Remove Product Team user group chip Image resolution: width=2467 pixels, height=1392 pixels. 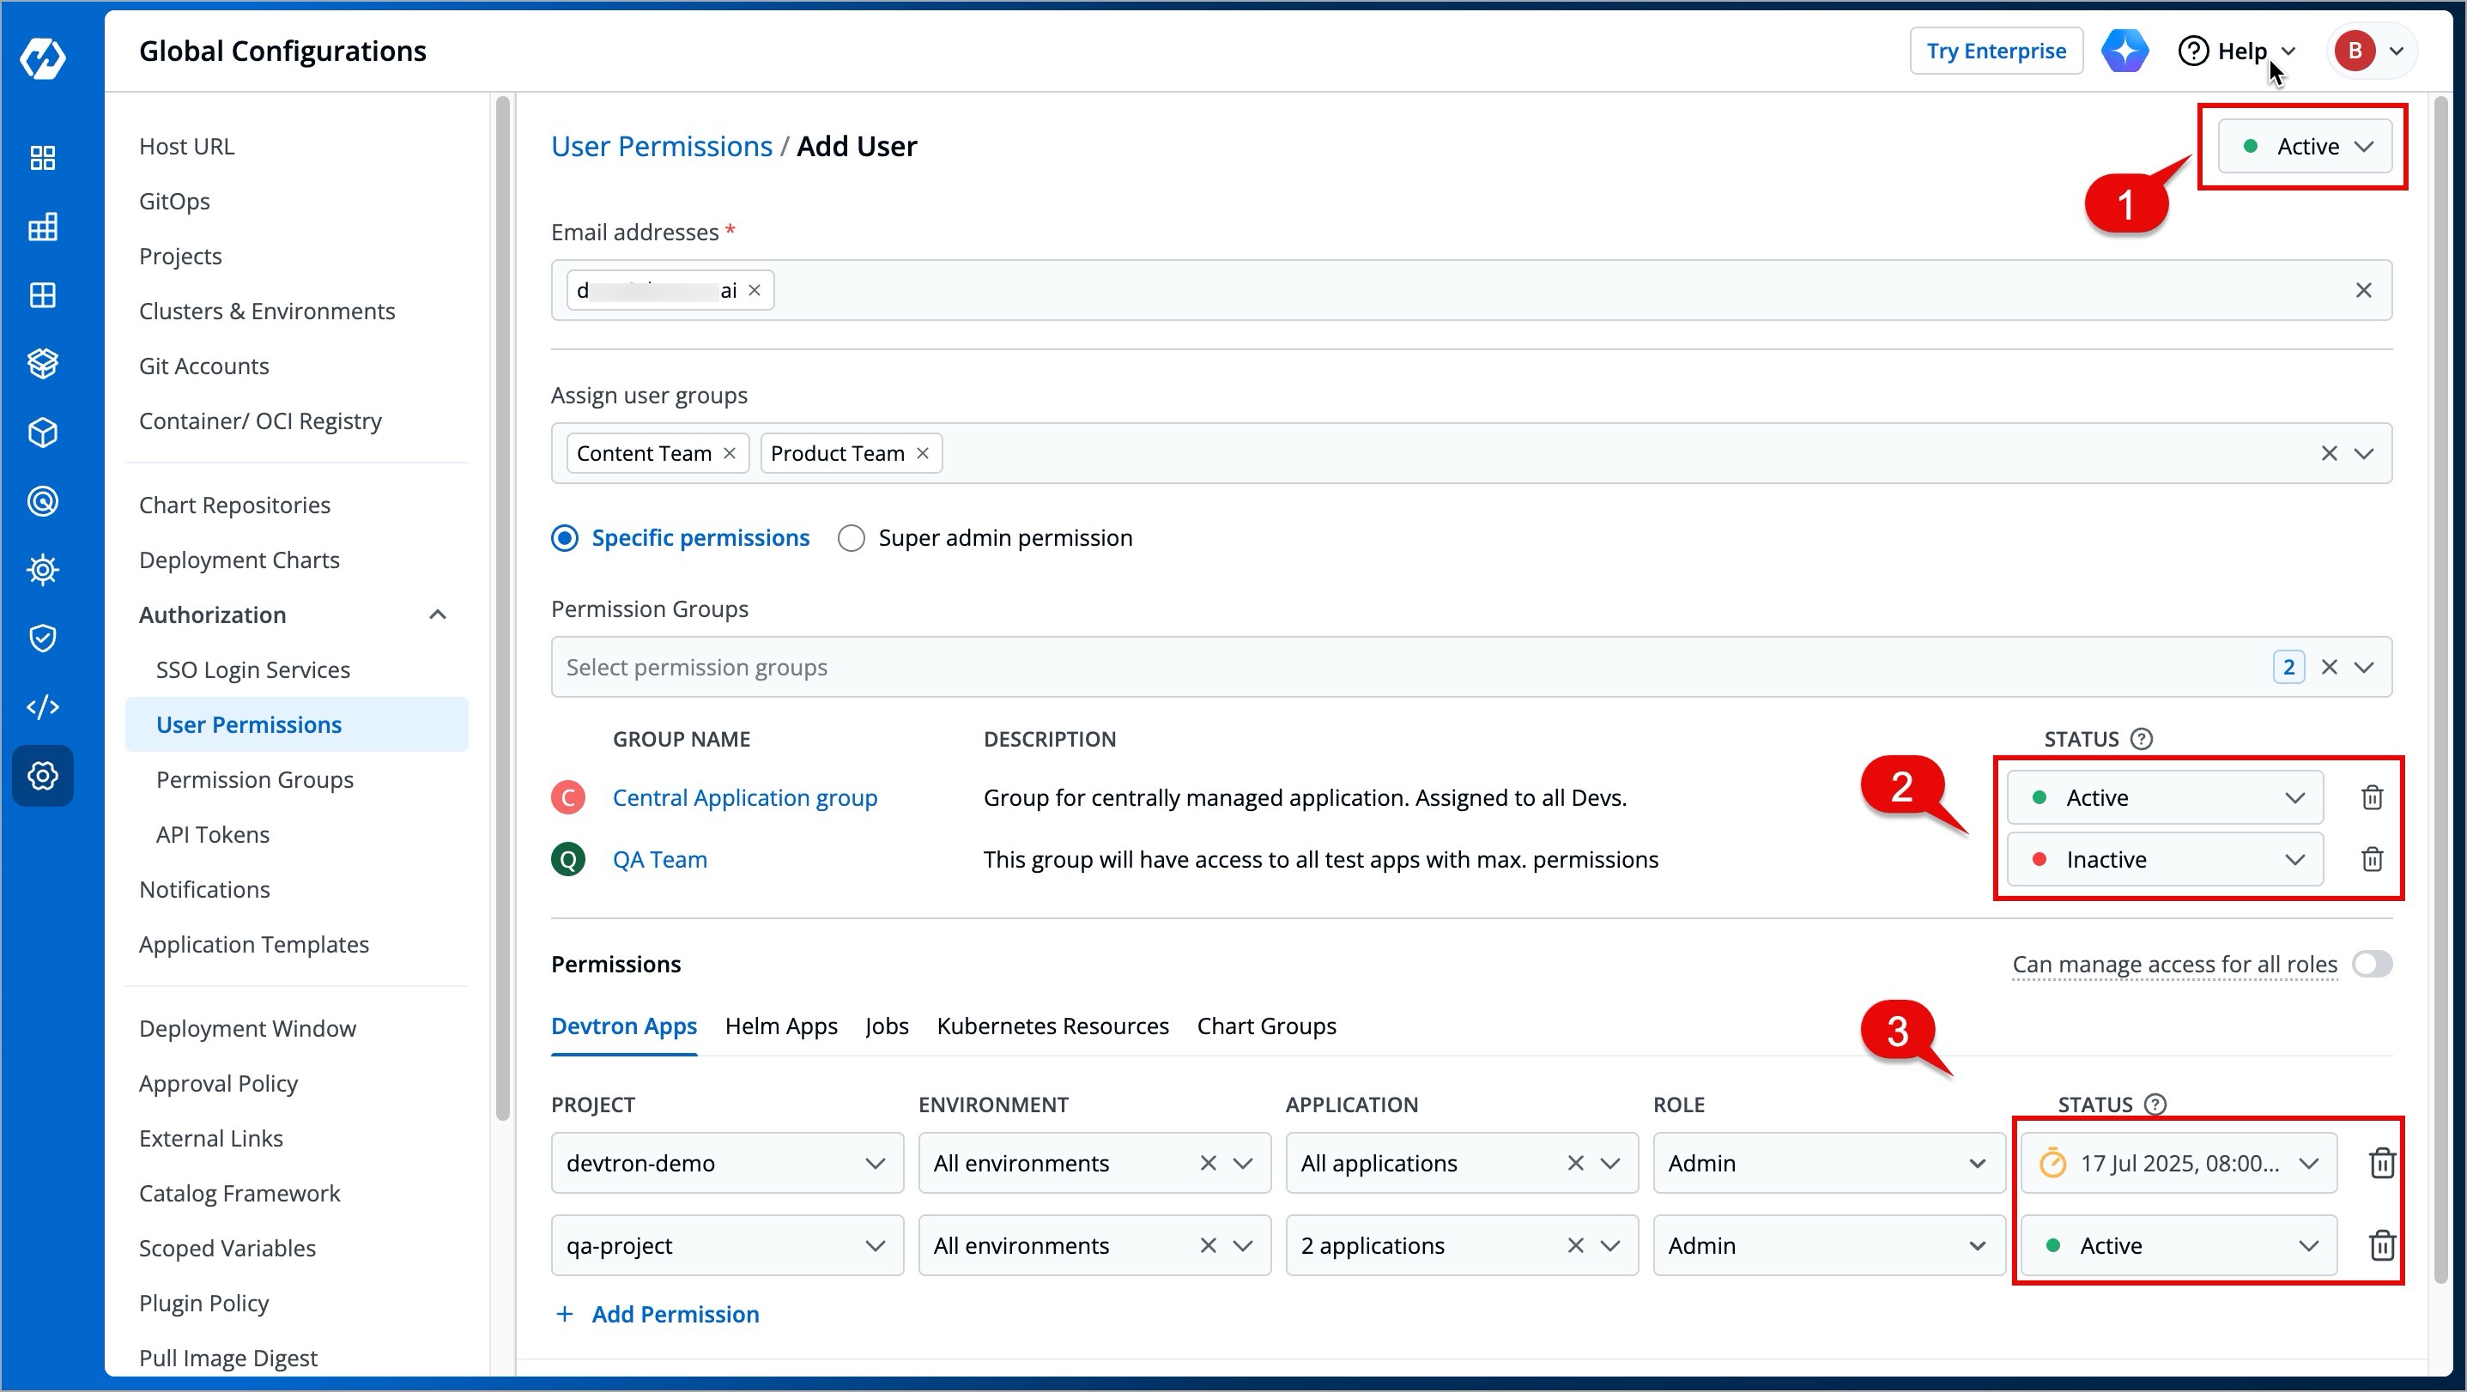click(922, 453)
